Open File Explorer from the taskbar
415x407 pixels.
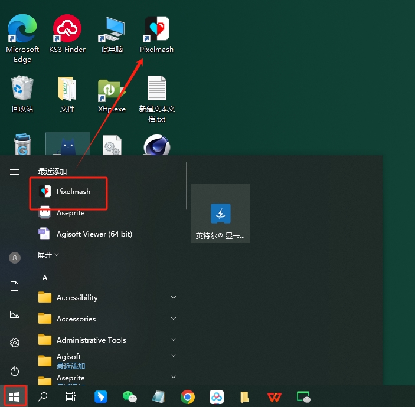pos(244,397)
